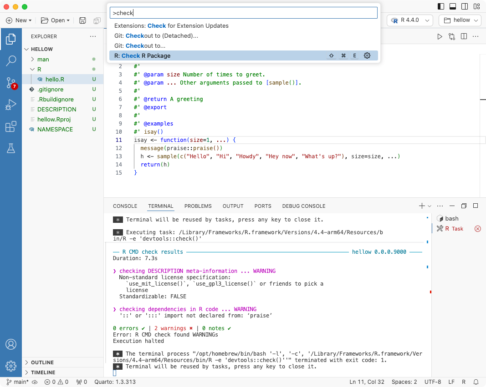Open the Manage settings gear
Image resolution: width=486 pixels, height=387 pixels.
(x=11, y=366)
